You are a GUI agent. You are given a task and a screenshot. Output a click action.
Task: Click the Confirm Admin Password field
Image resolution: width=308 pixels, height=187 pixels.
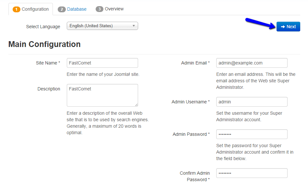tap(252, 173)
